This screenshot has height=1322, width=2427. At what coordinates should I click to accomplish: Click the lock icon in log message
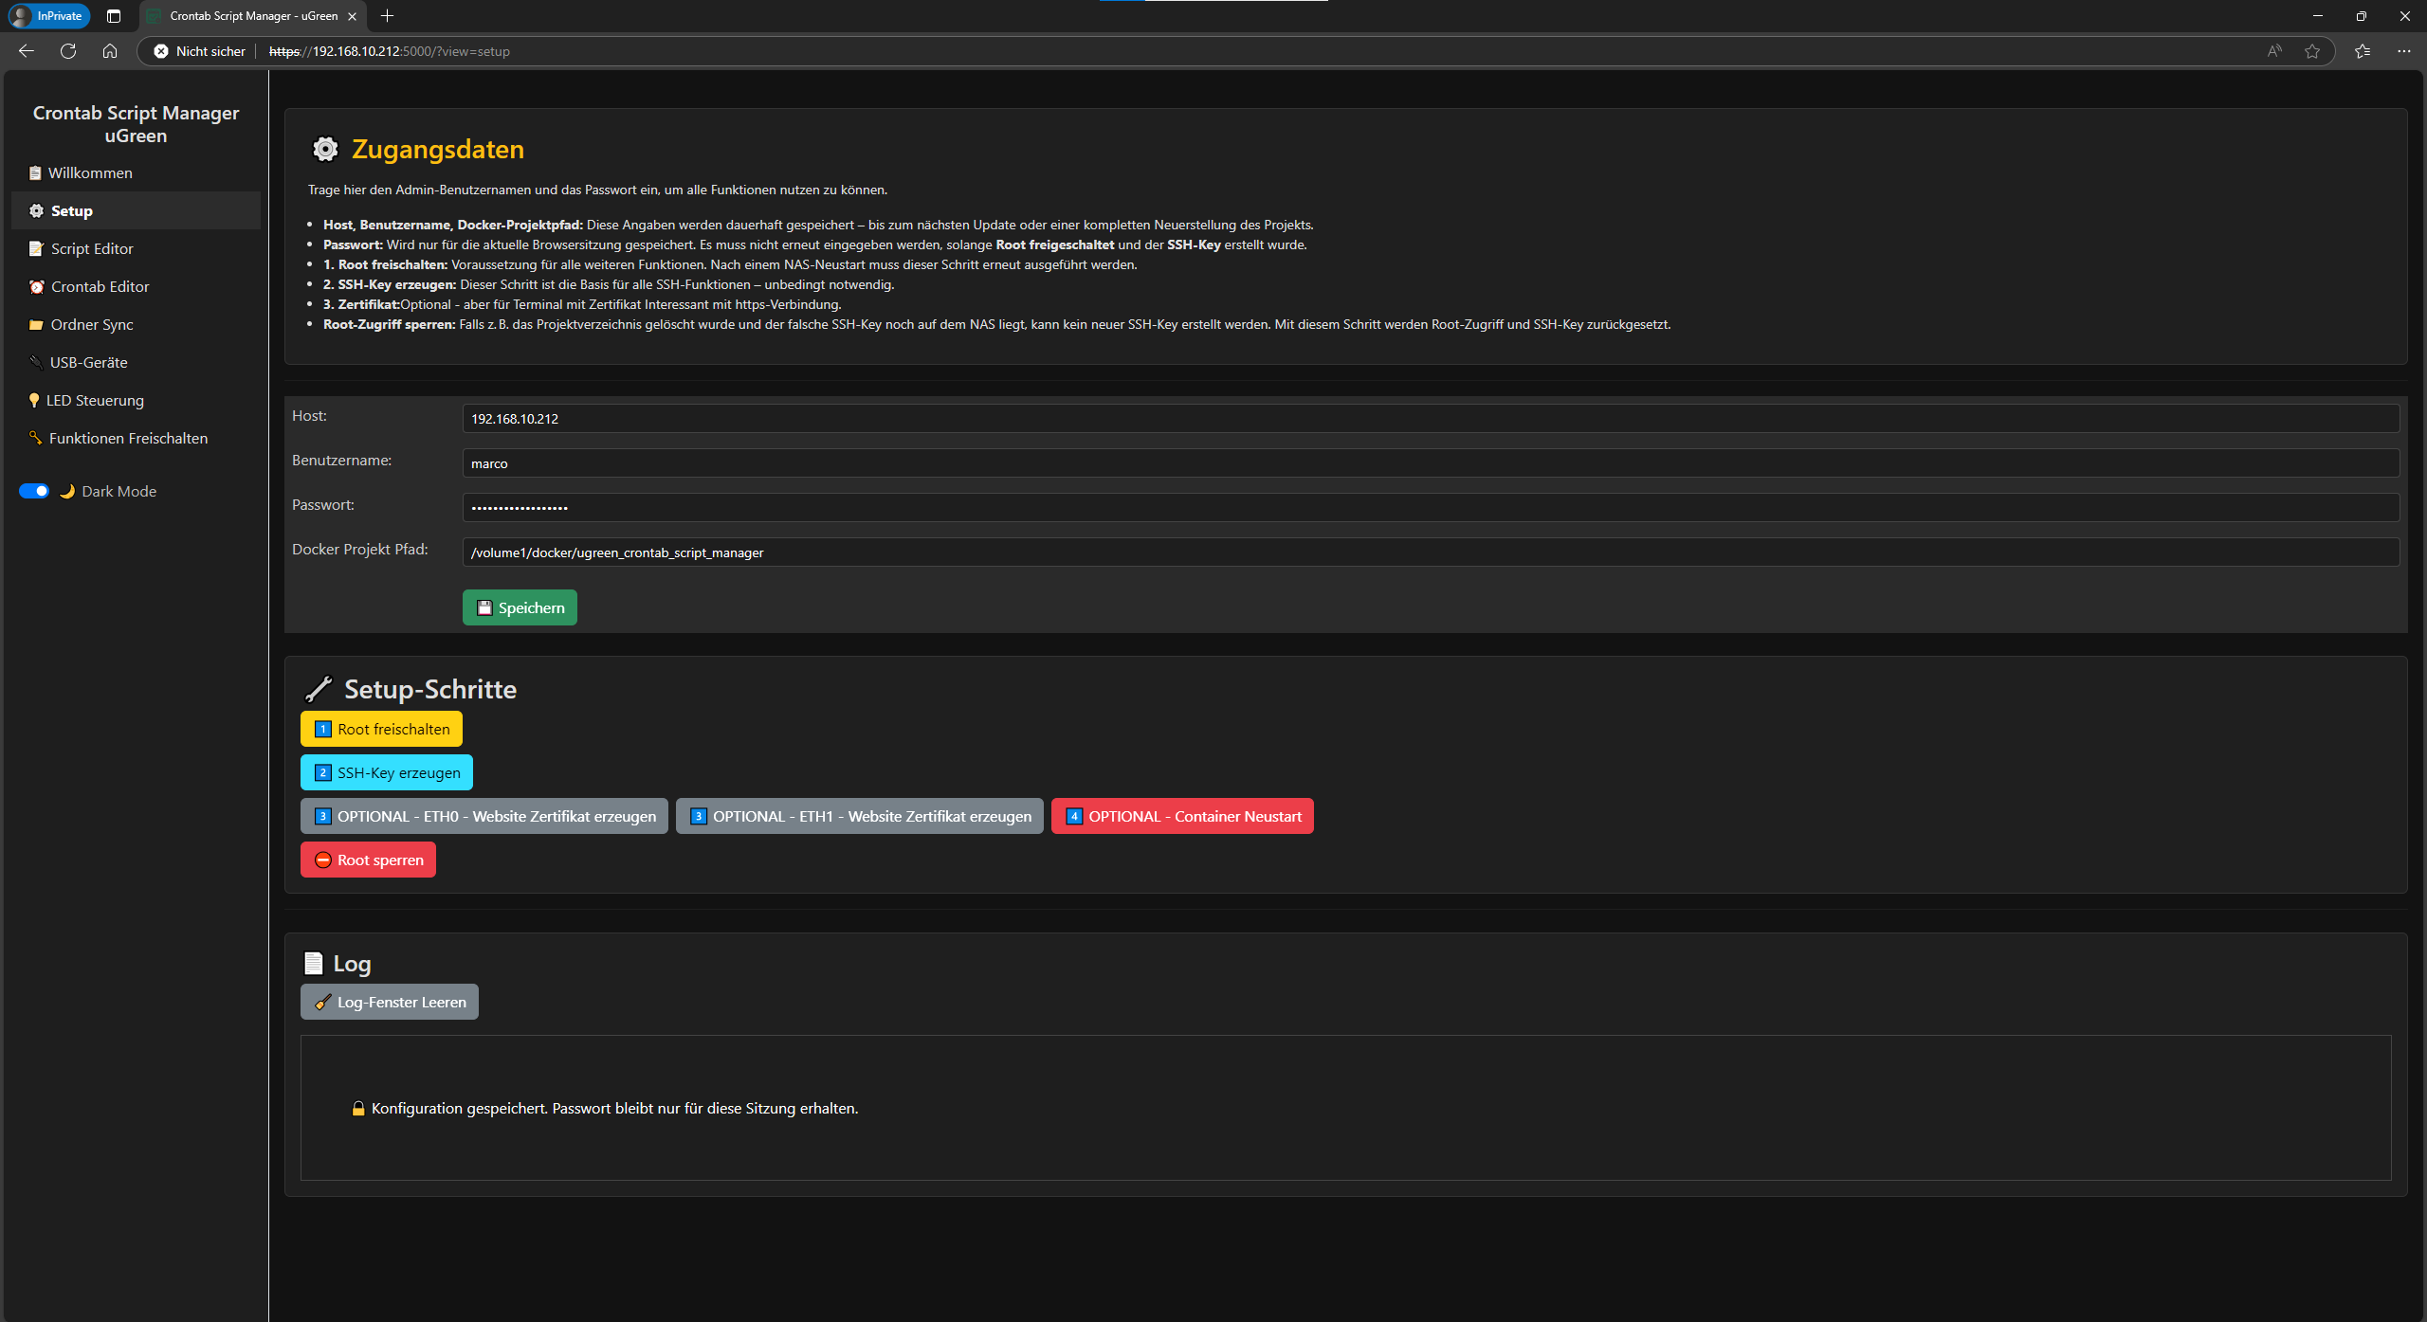click(358, 1108)
